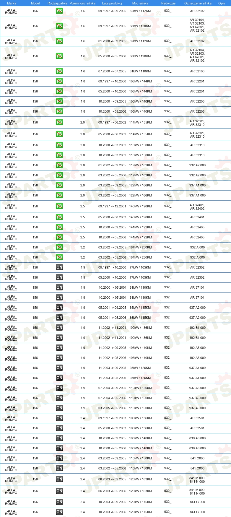Screen dimensions: 231x517
Task: Select PB icon in 2.5 05.2000 -> 08.2003 row
Action: (x=59, y=217)
